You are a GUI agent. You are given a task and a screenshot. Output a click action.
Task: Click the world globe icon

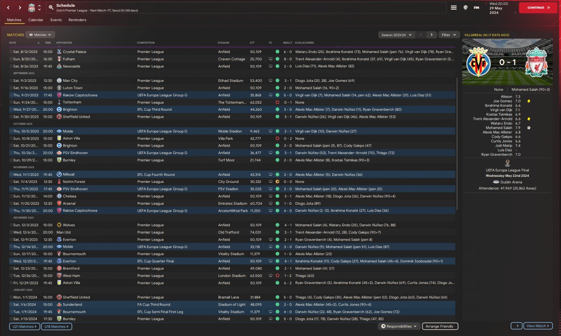[465, 7]
